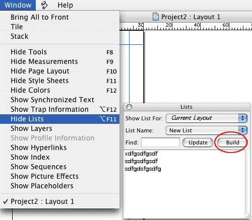Click the Lists palette resize grip corner
This screenshot has height=220, width=252.
tap(247, 216)
